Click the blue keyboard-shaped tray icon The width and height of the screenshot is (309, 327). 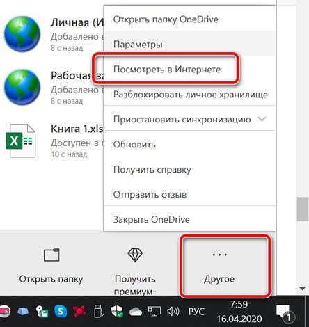[x=23, y=311]
